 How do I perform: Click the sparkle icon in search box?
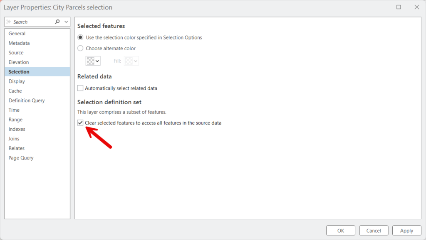coord(9,22)
